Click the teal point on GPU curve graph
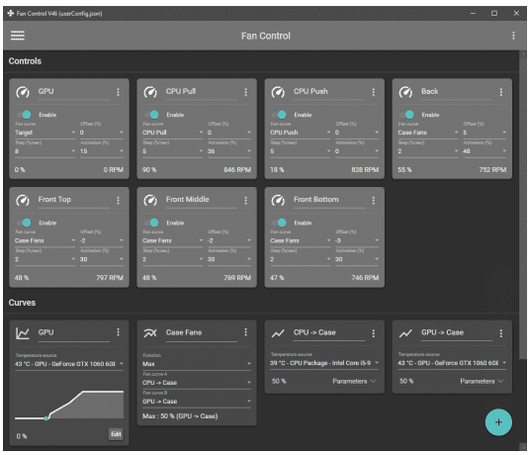Image resolution: width=530 pixels, height=455 pixels. 46,418
